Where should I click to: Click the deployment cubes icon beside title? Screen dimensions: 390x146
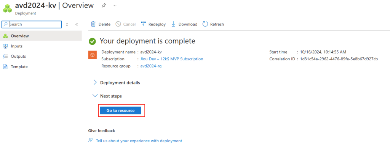click(x=8, y=8)
